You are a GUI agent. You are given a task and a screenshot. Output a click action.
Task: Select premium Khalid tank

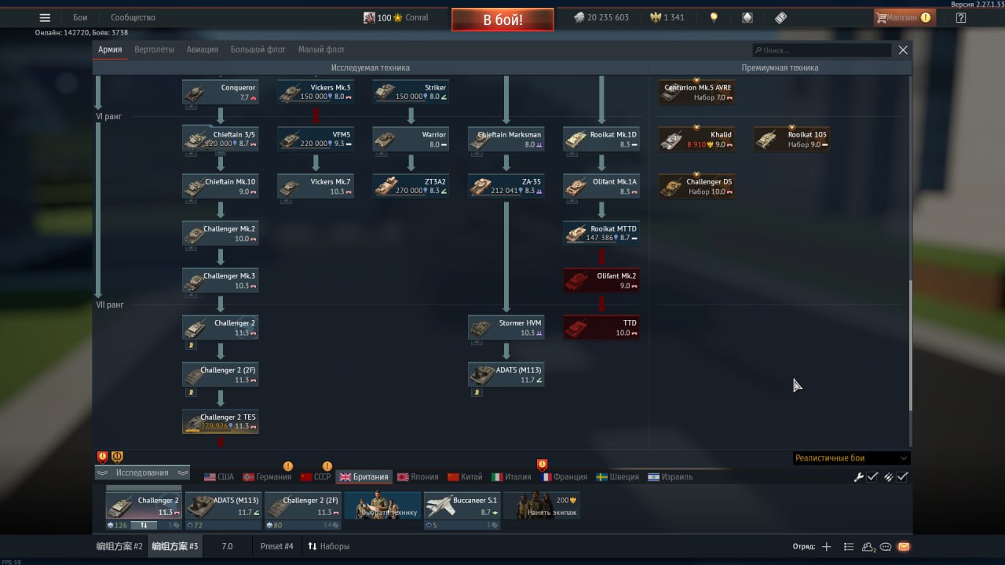[696, 140]
